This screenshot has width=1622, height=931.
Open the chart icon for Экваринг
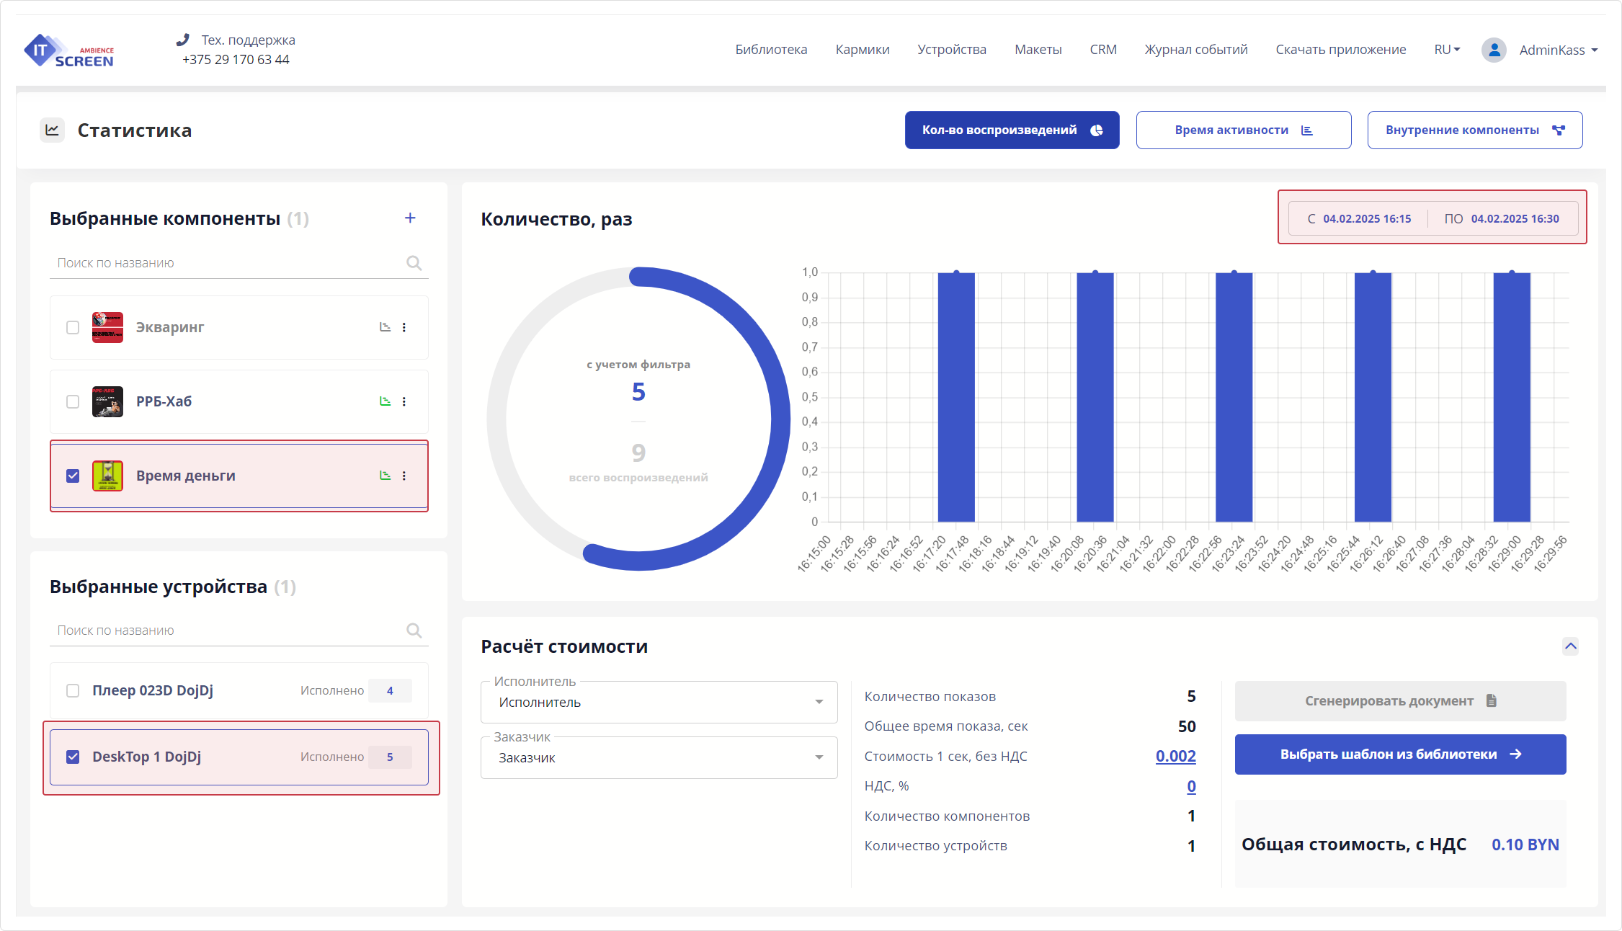[385, 327]
